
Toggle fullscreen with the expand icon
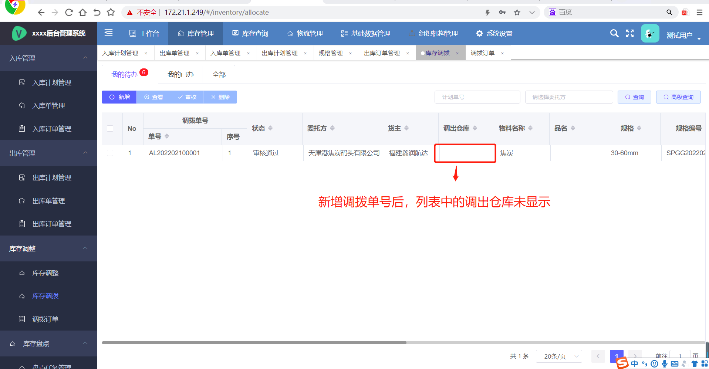pos(630,34)
